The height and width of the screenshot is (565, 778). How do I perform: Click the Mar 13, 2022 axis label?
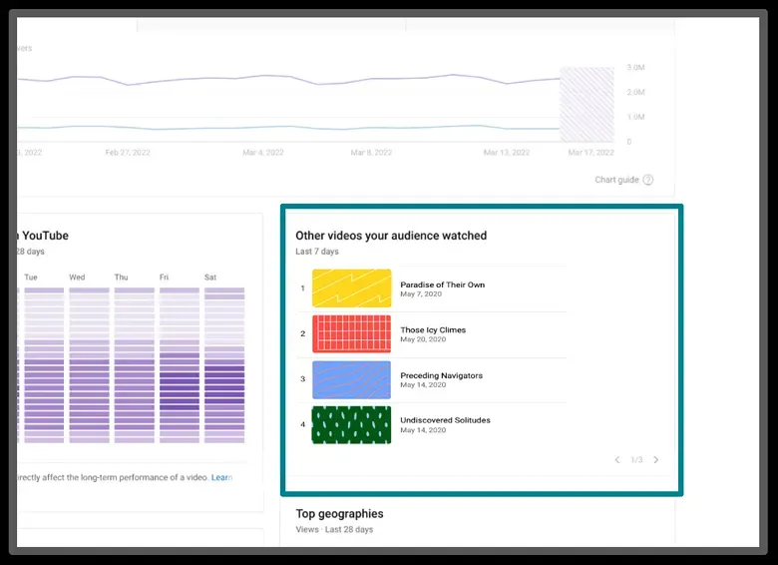coord(507,153)
